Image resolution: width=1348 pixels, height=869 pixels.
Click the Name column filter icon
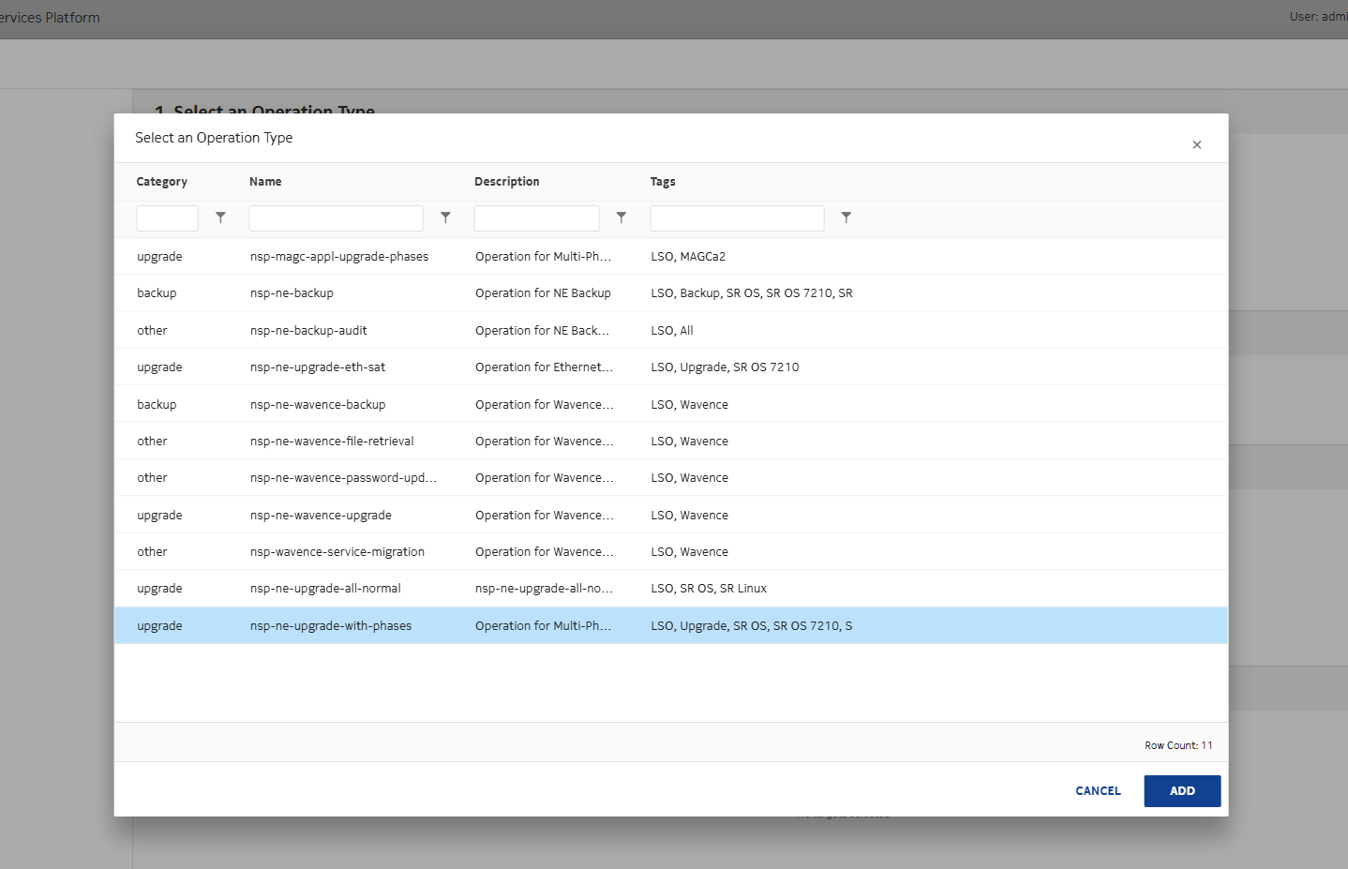click(445, 217)
